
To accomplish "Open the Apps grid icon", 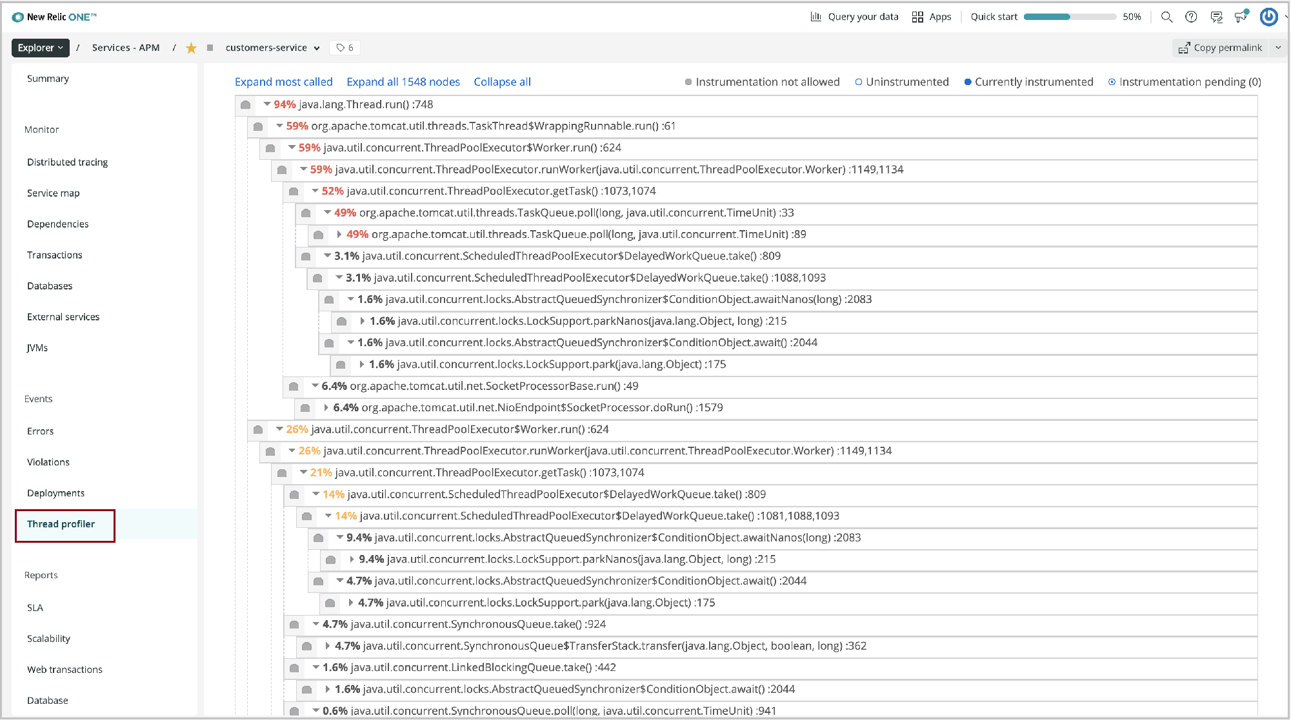I will [x=917, y=17].
